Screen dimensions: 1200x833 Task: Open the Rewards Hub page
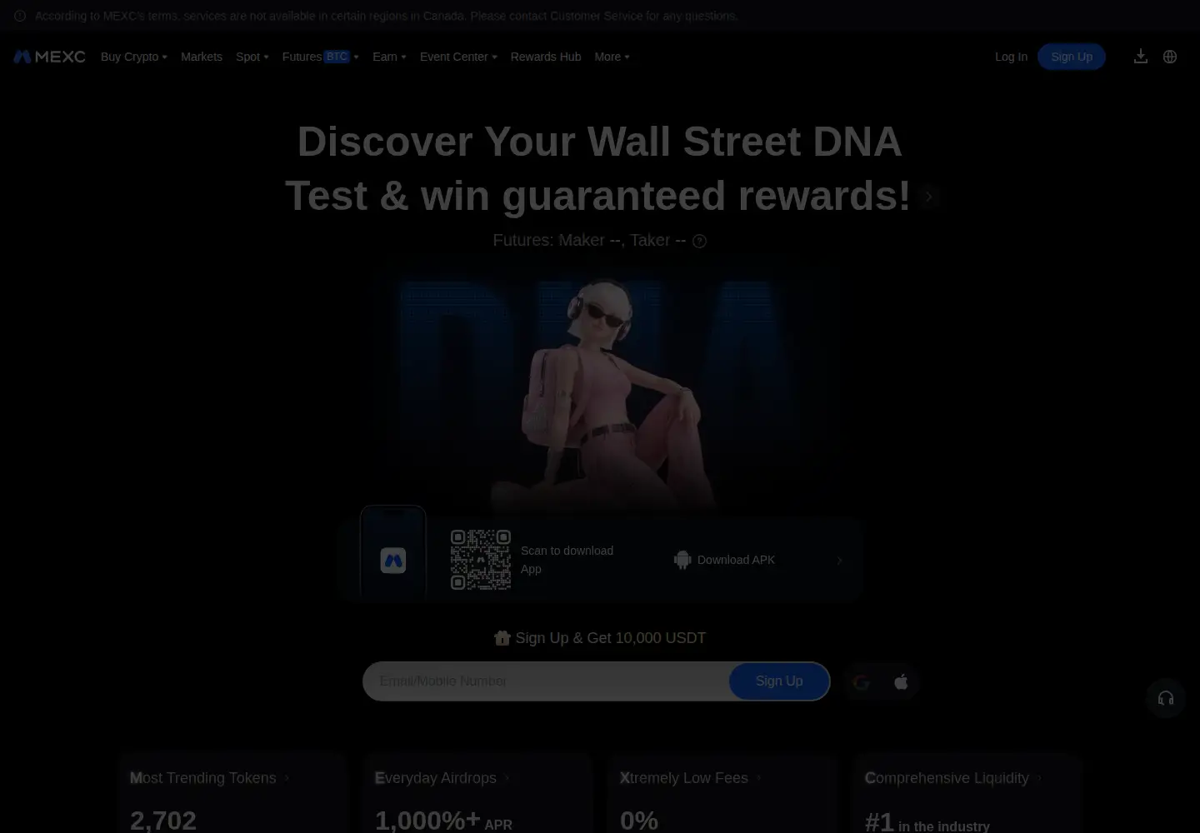point(546,57)
